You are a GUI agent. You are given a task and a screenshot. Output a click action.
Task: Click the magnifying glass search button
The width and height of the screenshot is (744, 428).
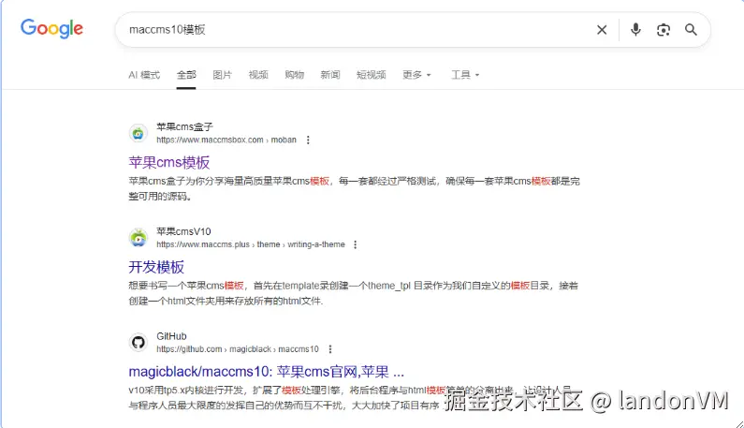click(x=691, y=30)
